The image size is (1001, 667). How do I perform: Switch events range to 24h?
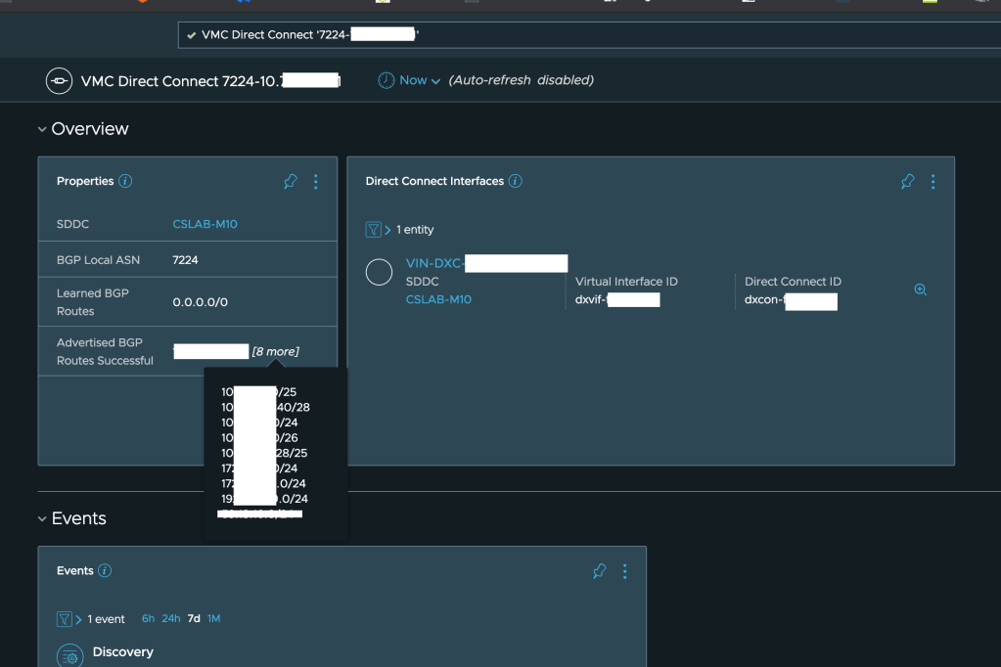pos(170,619)
